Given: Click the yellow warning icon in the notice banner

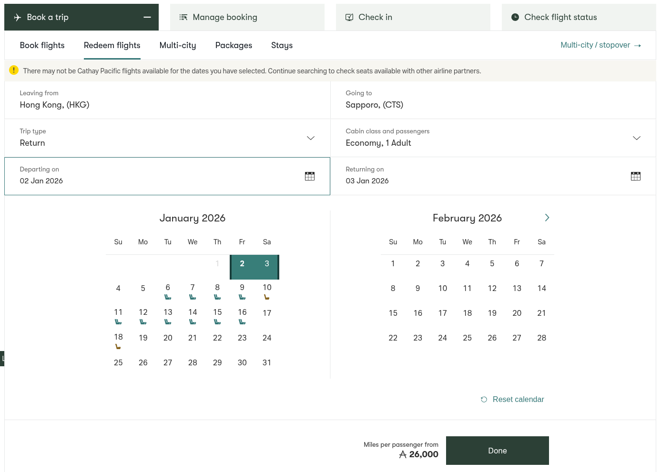Looking at the screenshot, I should [x=14, y=70].
